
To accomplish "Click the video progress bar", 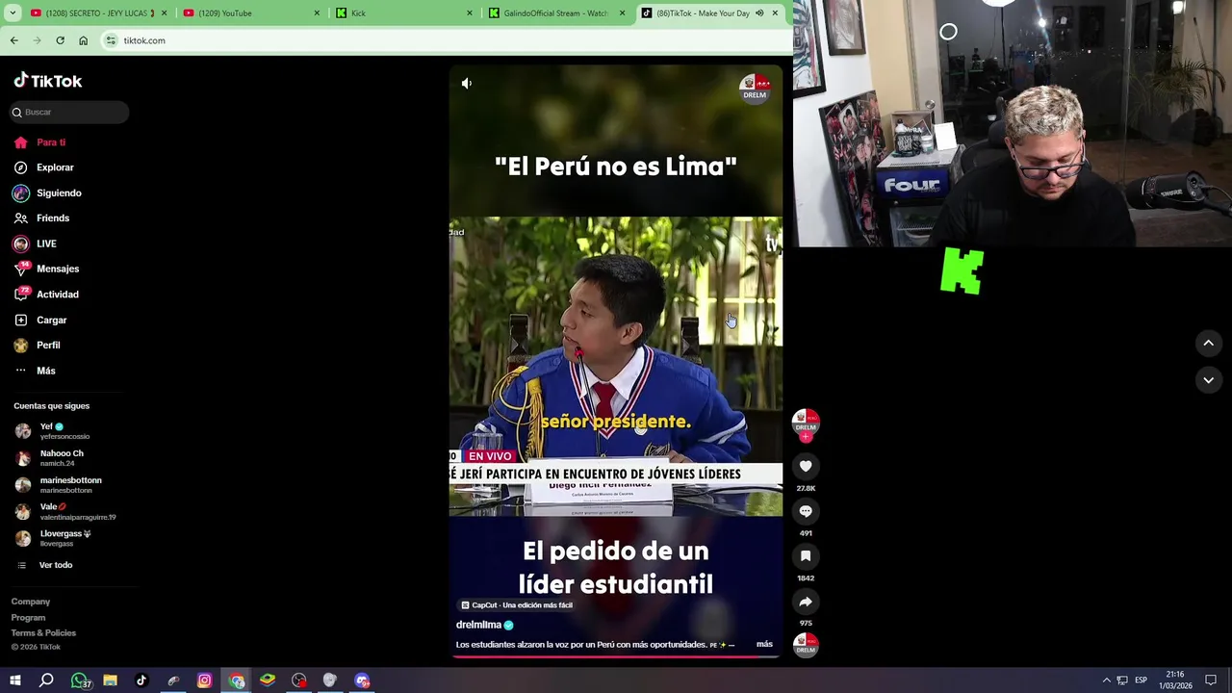I will [616, 656].
